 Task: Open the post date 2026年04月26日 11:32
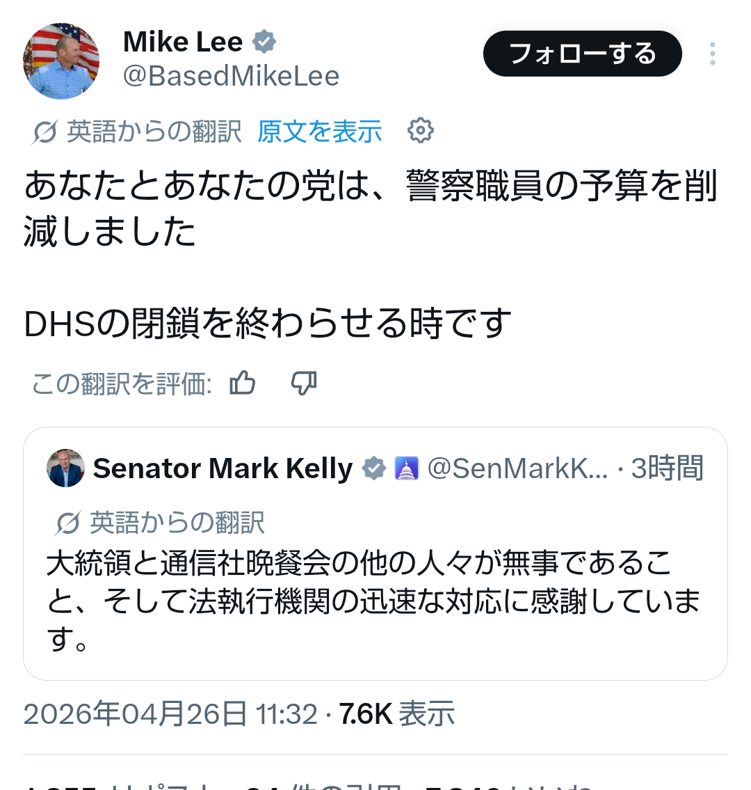(x=170, y=714)
